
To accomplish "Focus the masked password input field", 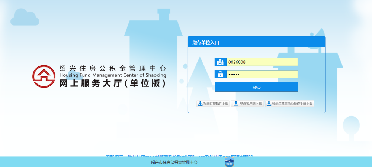I will [x=262, y=74].
